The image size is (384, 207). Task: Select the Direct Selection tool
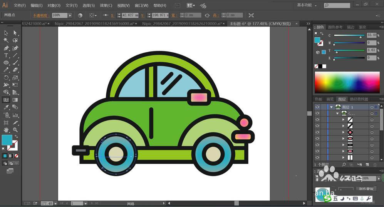click(15, 33)
